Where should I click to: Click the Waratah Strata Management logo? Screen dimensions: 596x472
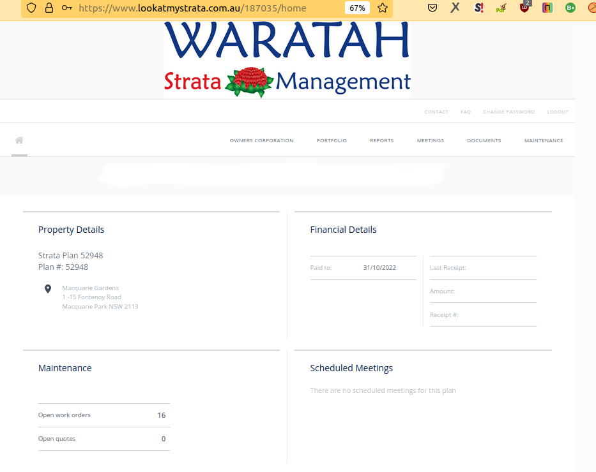coord(287,59)
